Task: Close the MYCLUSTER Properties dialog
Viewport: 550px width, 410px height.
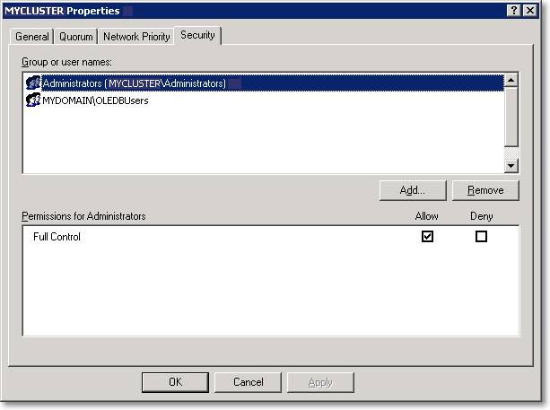Action: pyautogui.click(x=530, y=11)
